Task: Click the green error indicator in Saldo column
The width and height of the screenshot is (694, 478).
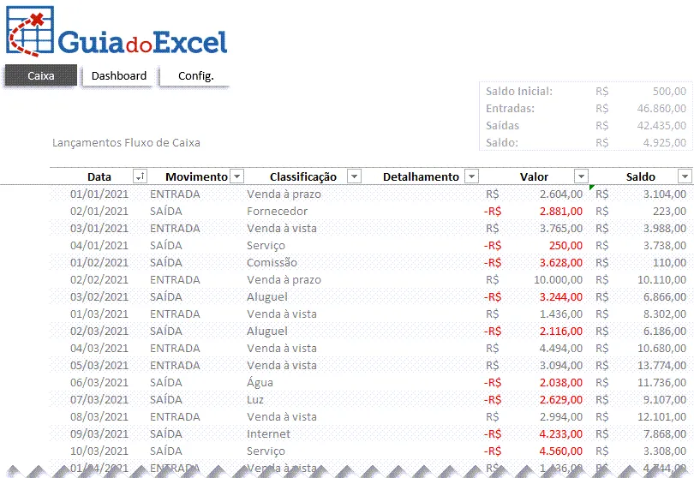Action: (592, 188)
